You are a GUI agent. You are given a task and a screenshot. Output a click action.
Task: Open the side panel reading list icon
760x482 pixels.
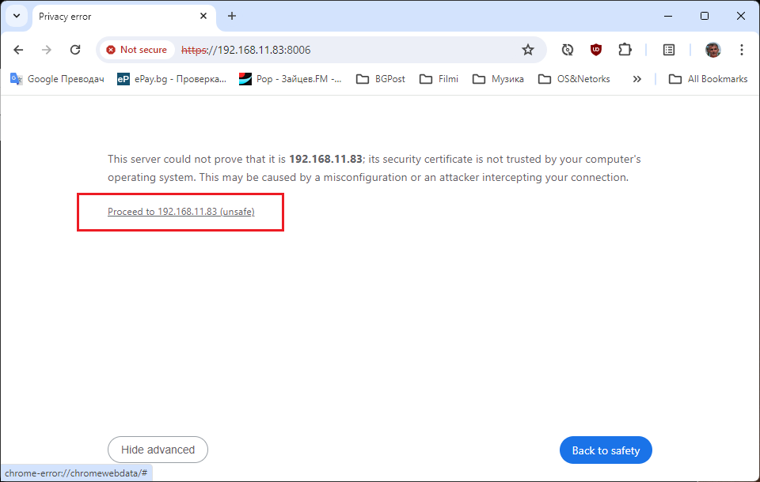pyautogui.click(x=669, y=50)
